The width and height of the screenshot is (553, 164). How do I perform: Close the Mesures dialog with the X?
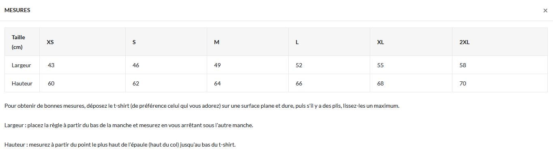[x=545, y=11]
